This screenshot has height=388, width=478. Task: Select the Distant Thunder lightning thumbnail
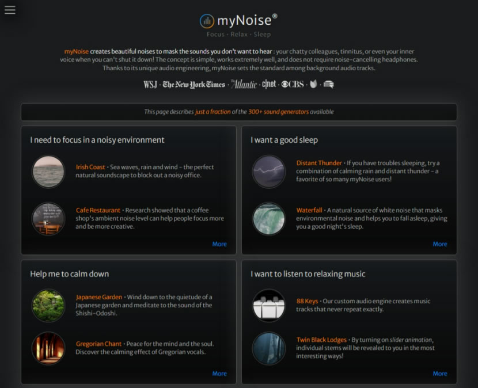coord(269,172)
